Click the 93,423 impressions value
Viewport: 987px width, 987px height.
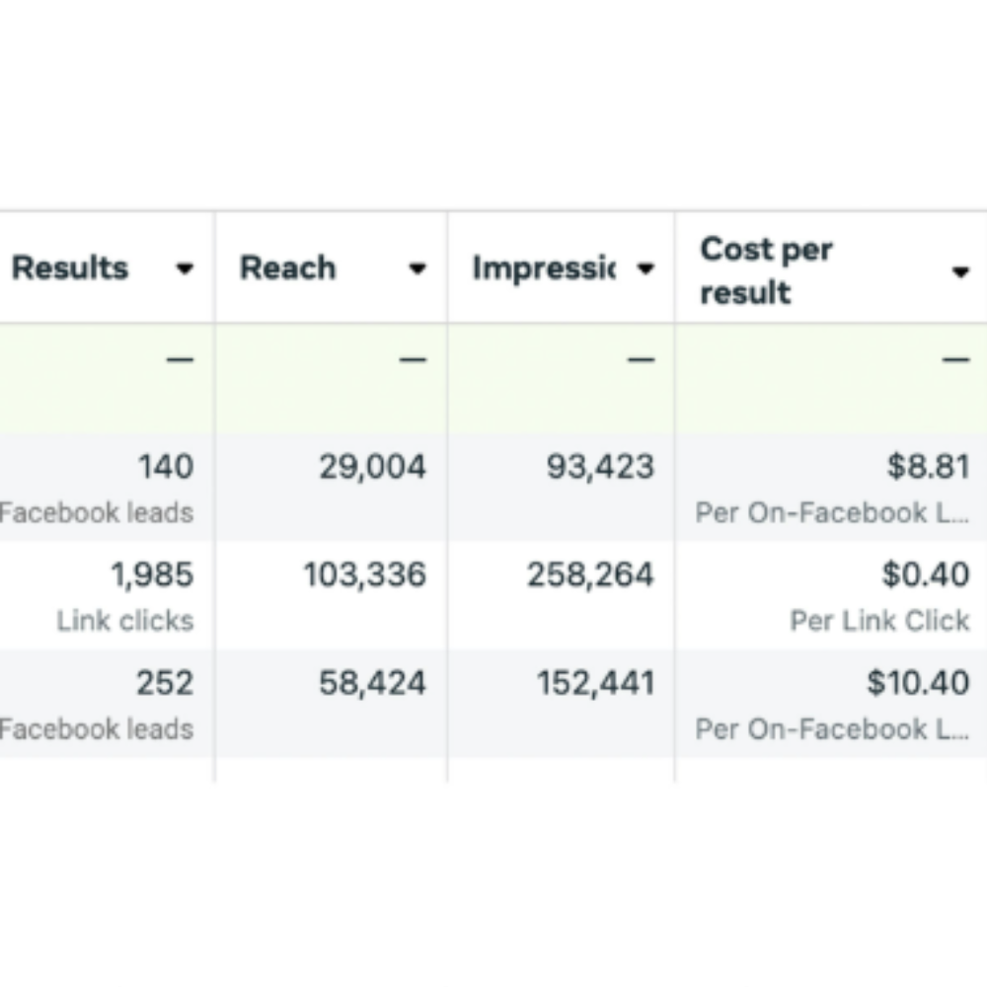[600, 467]
